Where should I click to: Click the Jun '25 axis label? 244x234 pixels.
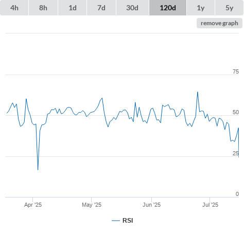tap(151, 205)
